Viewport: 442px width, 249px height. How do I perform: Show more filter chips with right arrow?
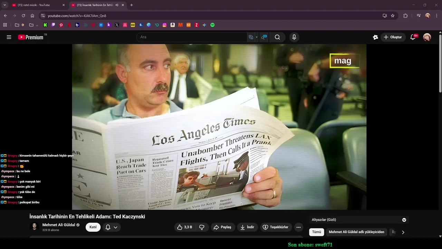[403, 232]
